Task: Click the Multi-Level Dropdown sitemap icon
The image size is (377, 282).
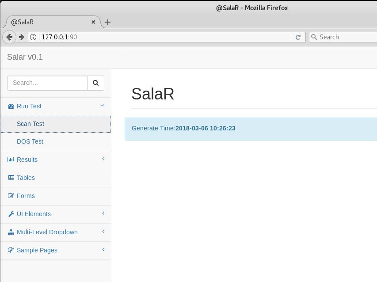Action: [x=11, y=232]
